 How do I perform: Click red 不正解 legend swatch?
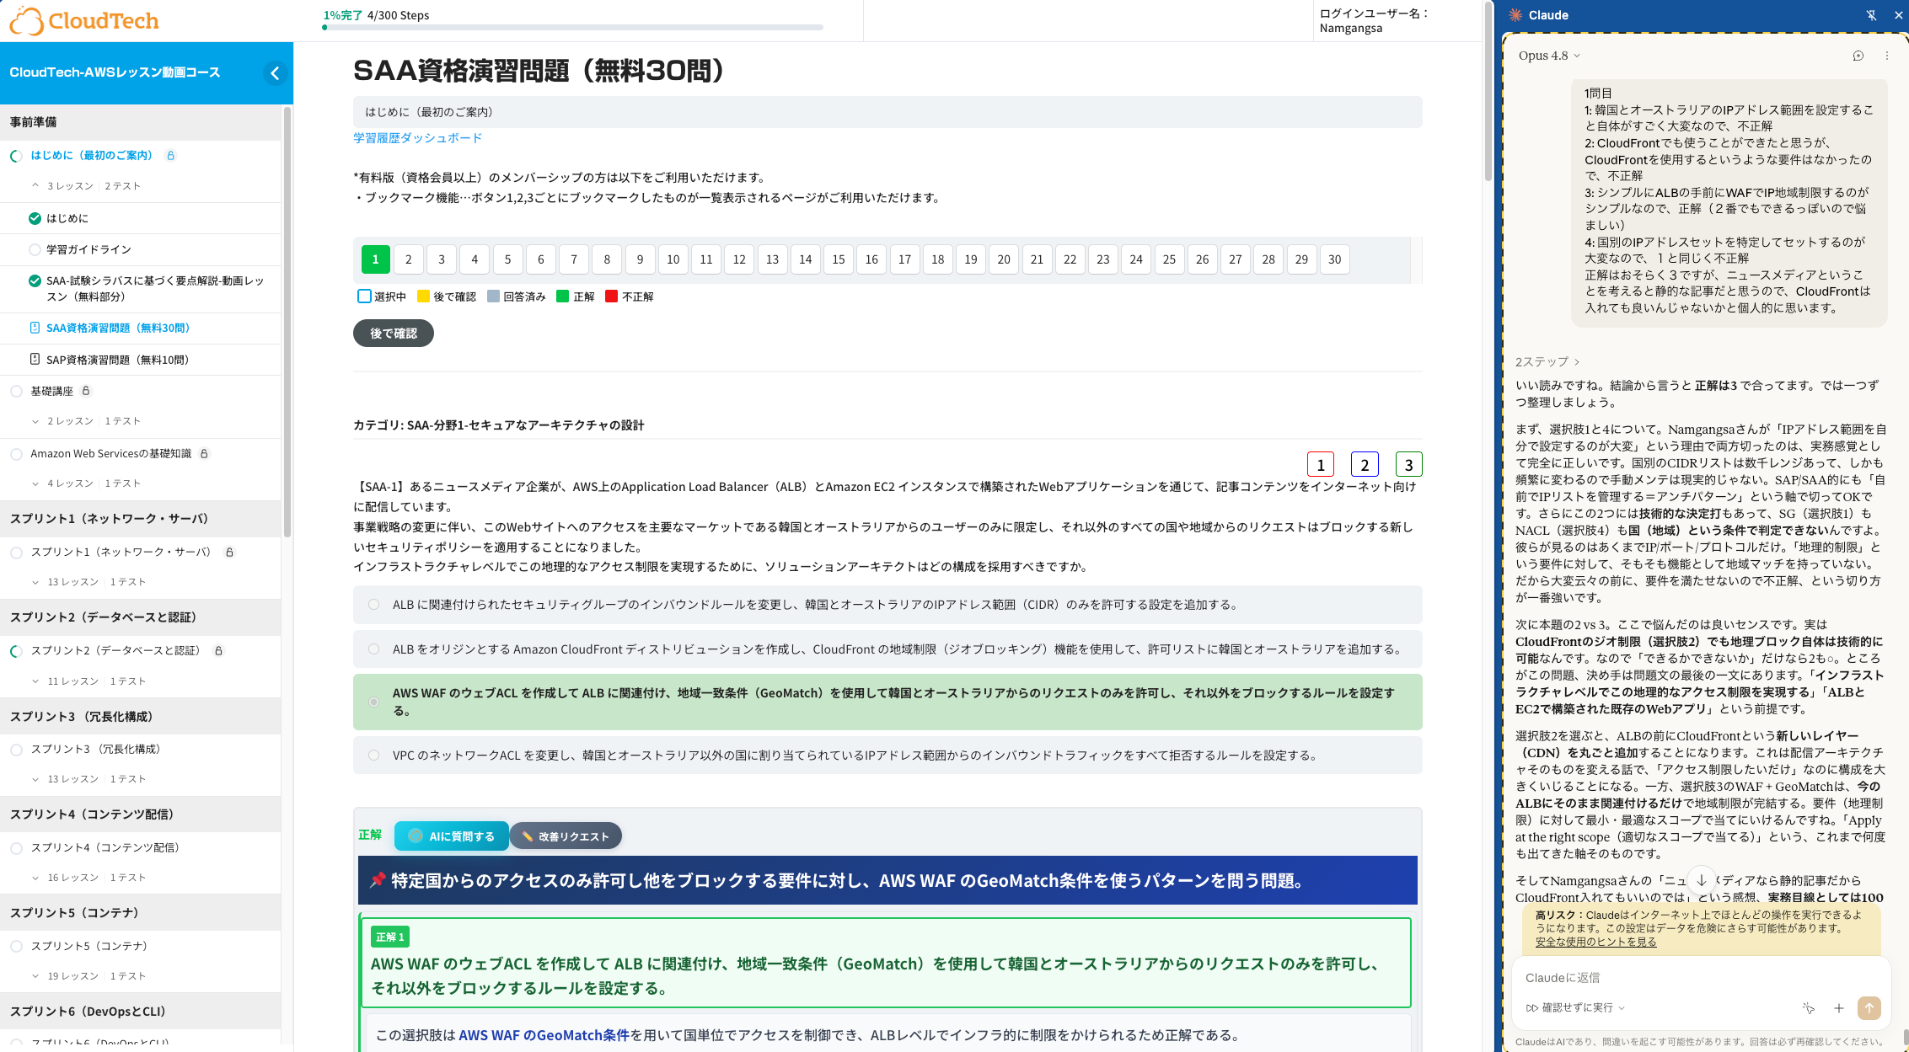point(612,296)
